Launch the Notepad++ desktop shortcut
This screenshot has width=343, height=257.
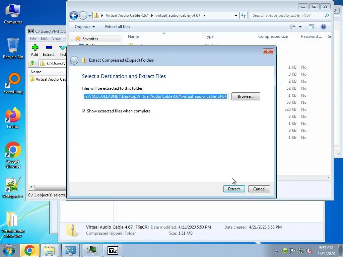(x=13, y=188)
